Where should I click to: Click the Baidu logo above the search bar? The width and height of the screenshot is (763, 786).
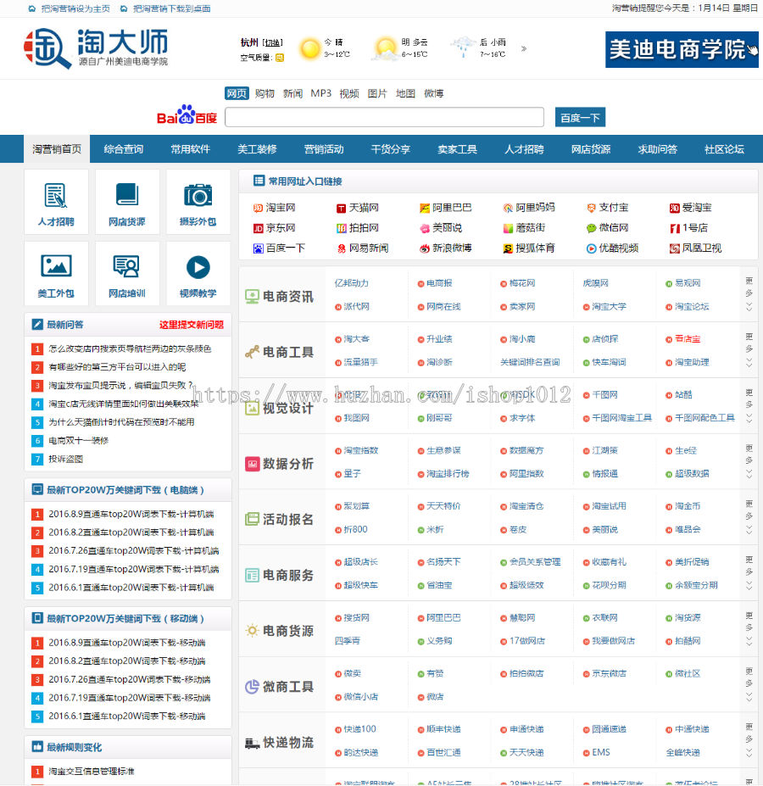[184, 116]
